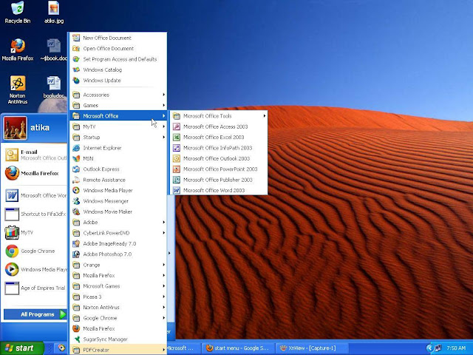Open Remote Assistance
This screenshot has width=473, height=355.
pyautogui.click(x=118, y=180)
